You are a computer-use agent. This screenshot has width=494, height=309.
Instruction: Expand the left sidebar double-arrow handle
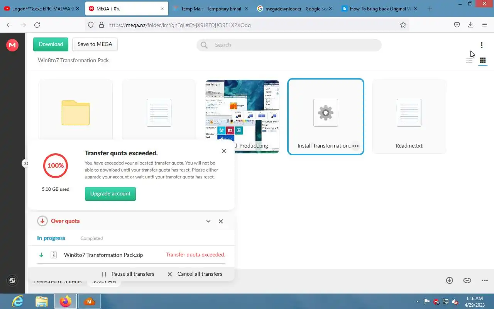tap(25, 163)
